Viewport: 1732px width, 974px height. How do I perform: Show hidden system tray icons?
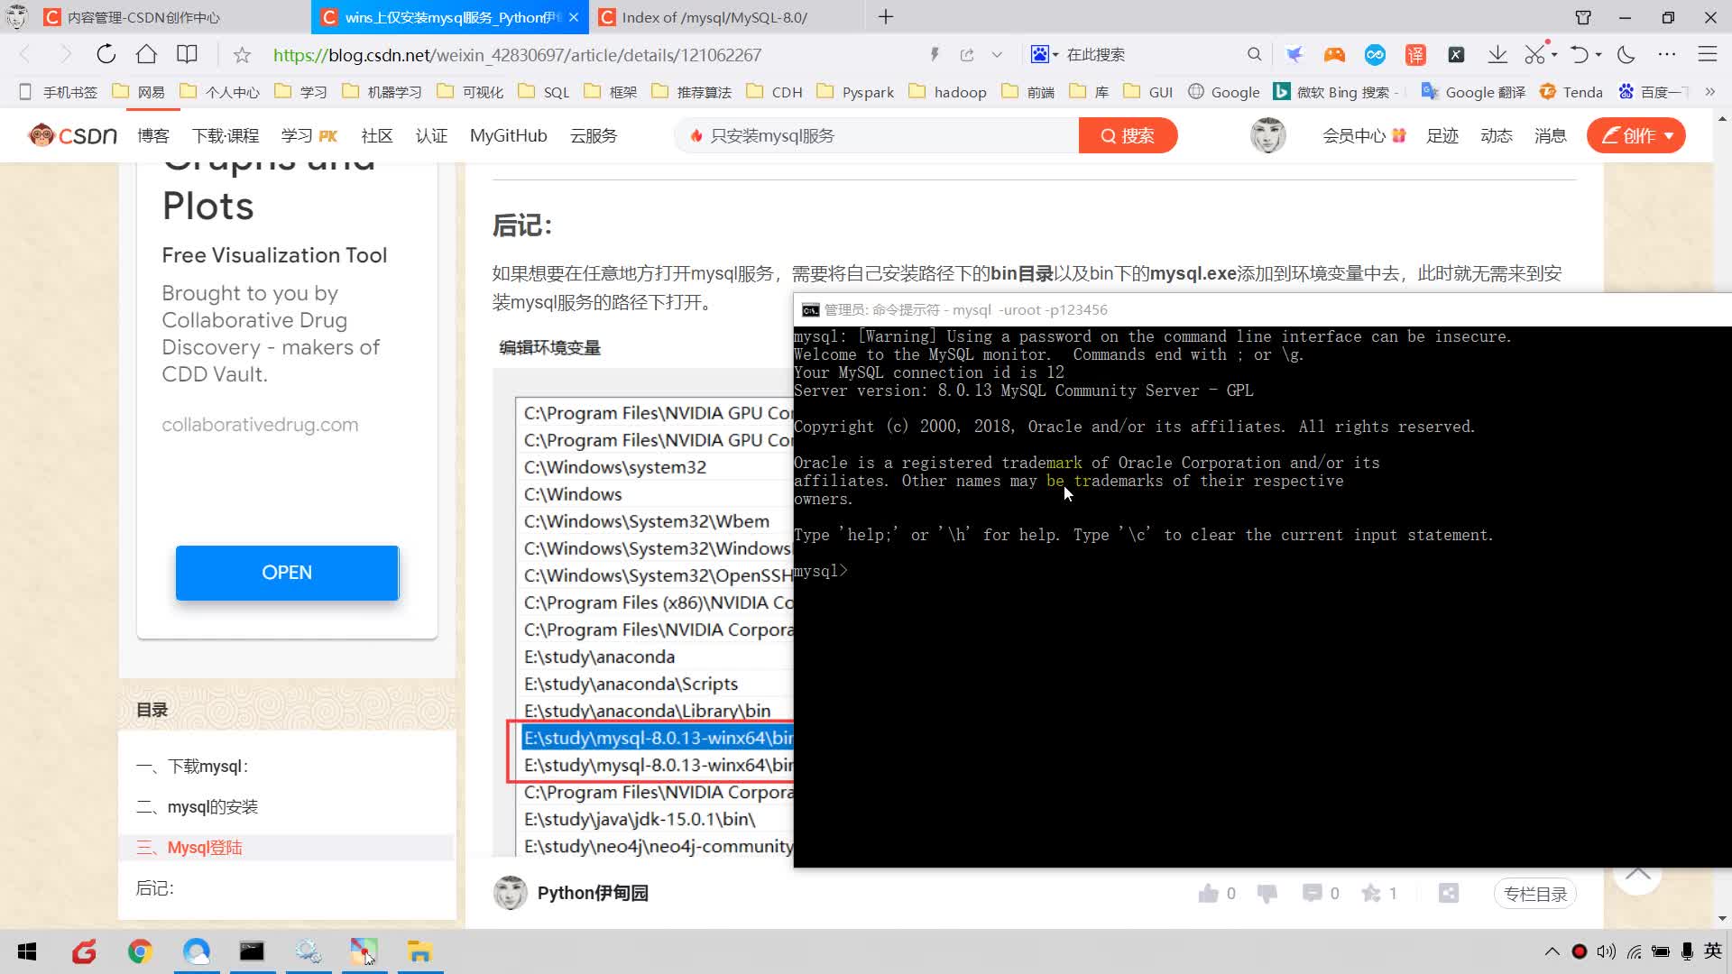pos(1552,951)
